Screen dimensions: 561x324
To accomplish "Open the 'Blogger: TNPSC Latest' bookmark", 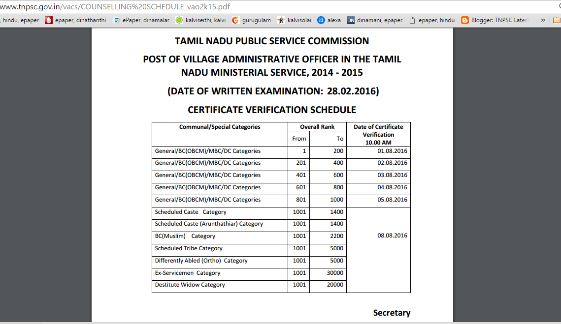I will (x=495, y=20).
